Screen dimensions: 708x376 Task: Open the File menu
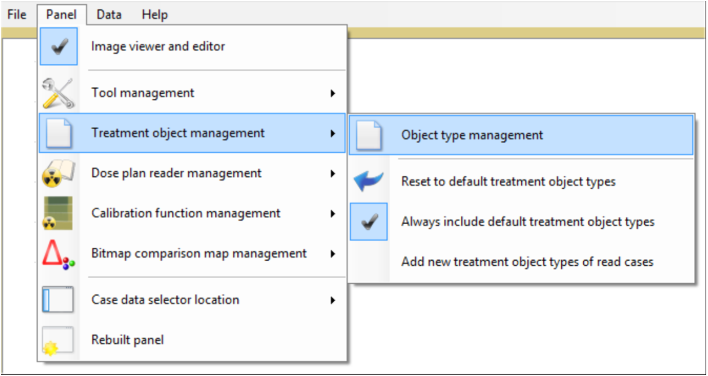tap(17, 14)
